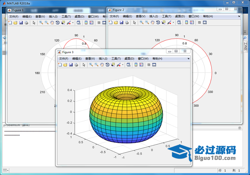Click Hide Plot Tools button in Figure 3

click(x=148, y=65)
